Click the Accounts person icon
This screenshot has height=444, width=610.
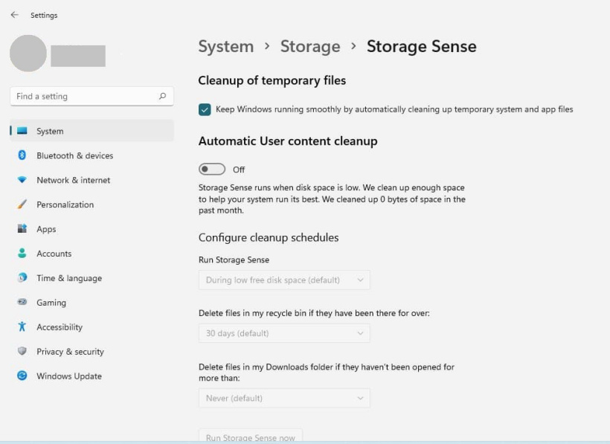click(x=22, y=253)
